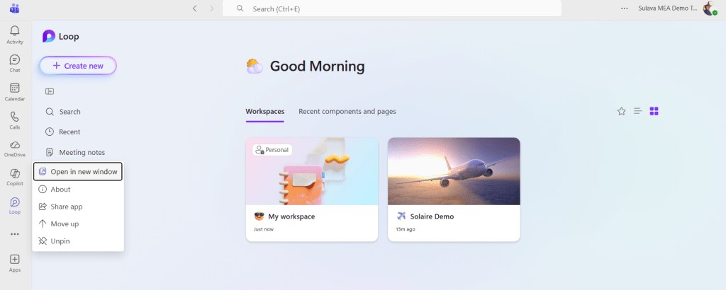Expand more apps ellipsis in sidebar
The image size is (726, 290).
click(15, 234)
